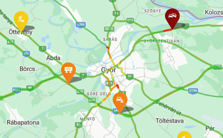Viewport: 223px width, 138px height.
Task: Click the dark red car crash incident pin
Action: (x=172, y=17)
